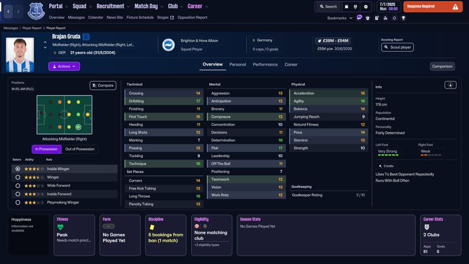Click the player-icon button in Info panel
469x264 pixels.
coord(450,85)
